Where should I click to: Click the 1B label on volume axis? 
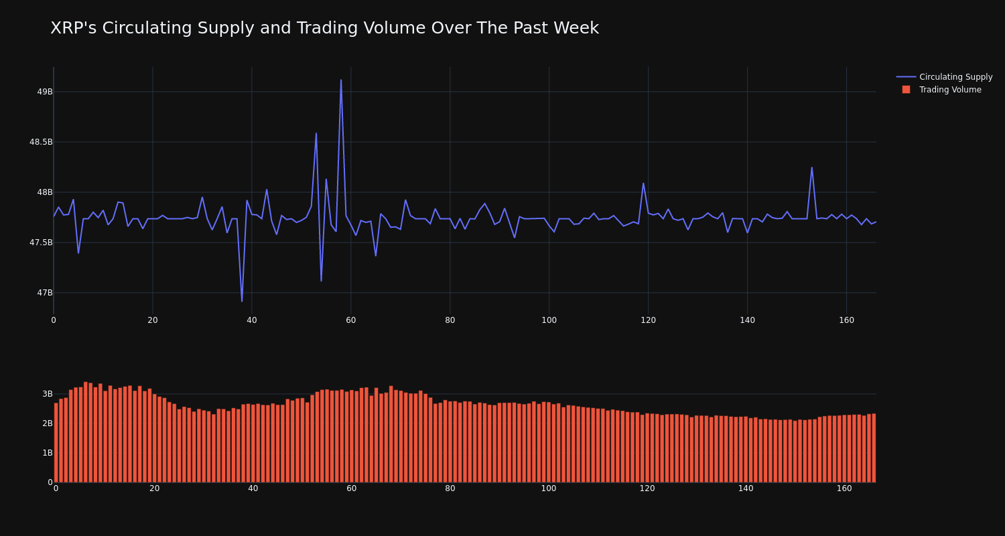pos(48,453)
